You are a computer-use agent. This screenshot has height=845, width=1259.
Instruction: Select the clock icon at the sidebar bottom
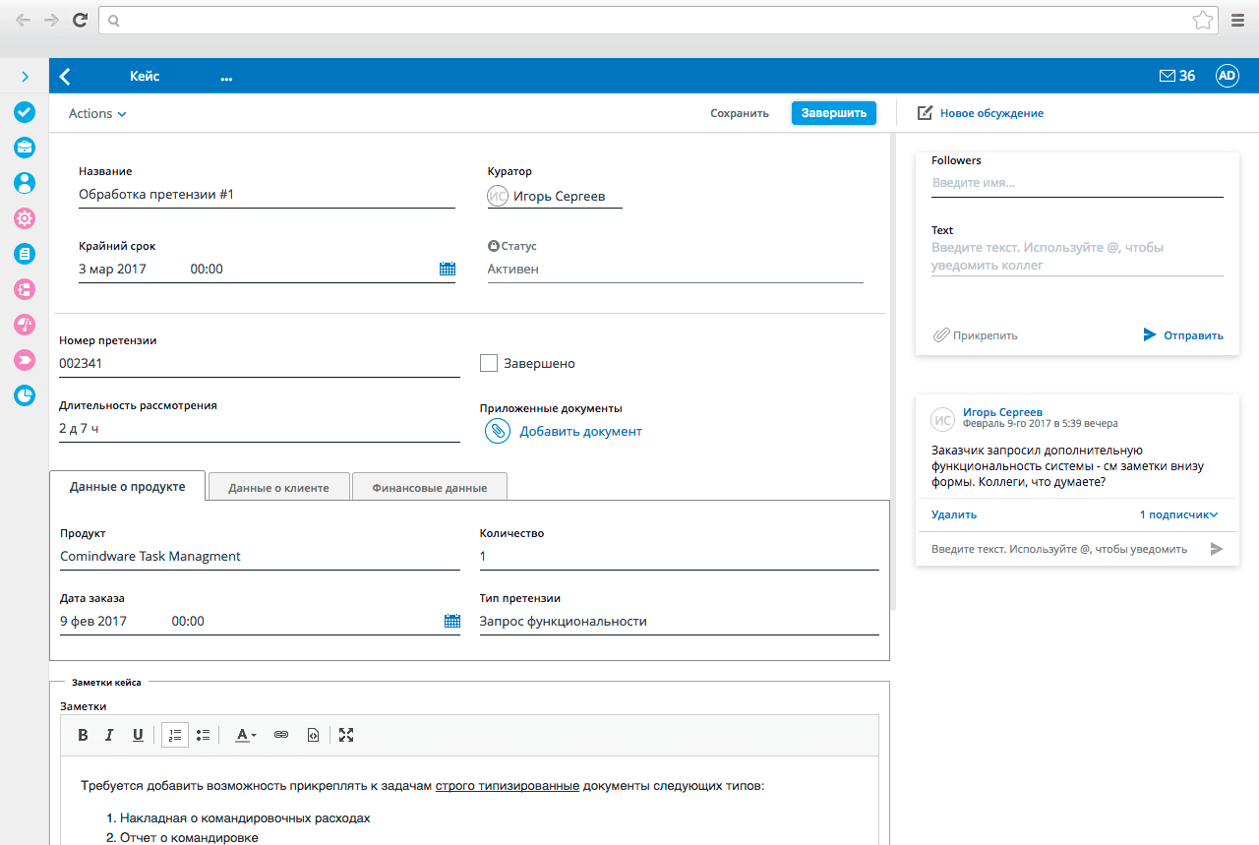pos(24,395)
